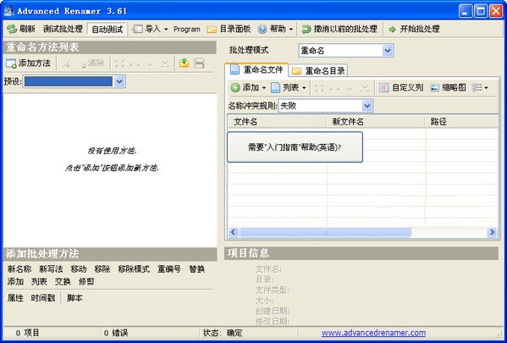507x343 pixels.
Task: Click move method down icon in method list
Action: coord(150,64)
